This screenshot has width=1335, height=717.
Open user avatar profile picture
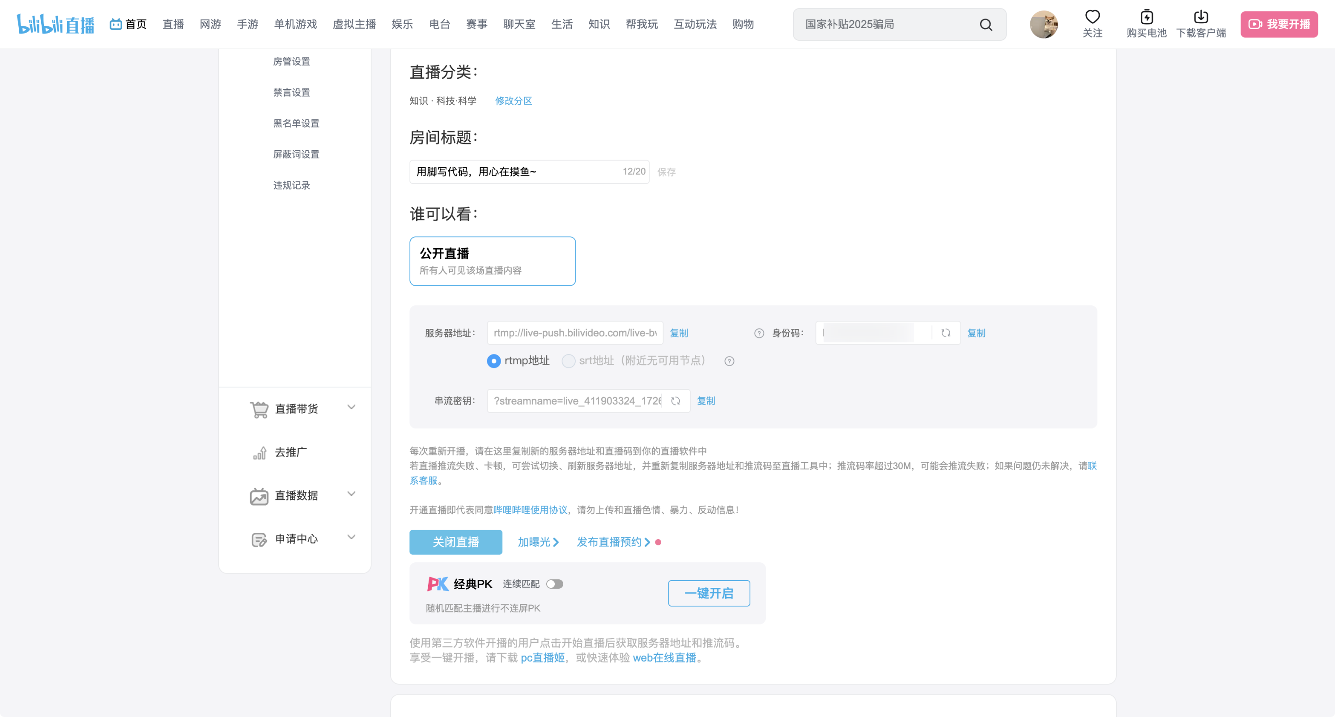(1043, 24)
